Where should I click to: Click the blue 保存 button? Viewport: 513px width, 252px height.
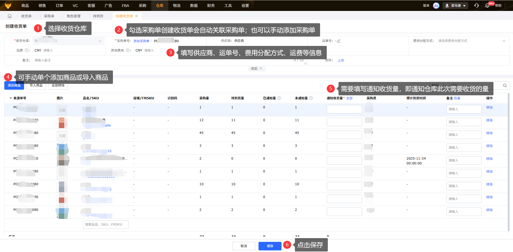(x=270, y=246)
